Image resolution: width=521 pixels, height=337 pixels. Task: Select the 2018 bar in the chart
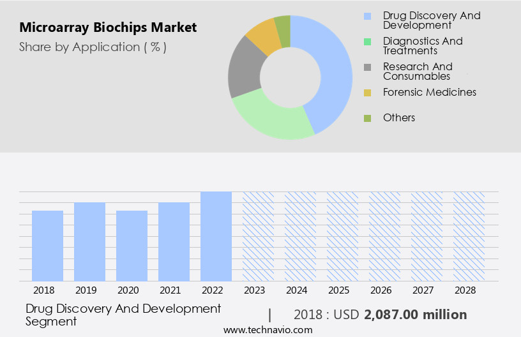(47, 246)
